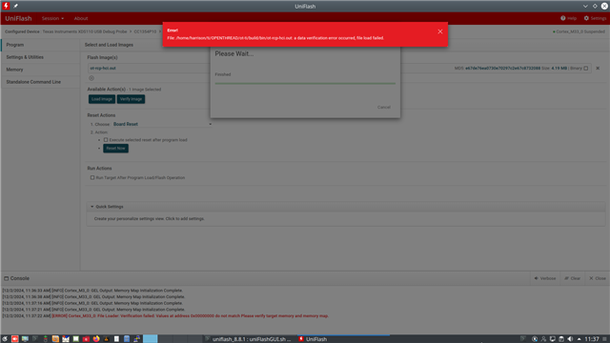The image size is (610, 343).
Task: Open the About menu
Action: point(81,18)
